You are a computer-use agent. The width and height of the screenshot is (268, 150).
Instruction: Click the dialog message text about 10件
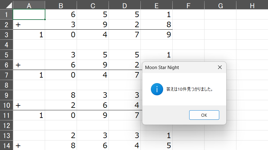click(x=190, y=89)
